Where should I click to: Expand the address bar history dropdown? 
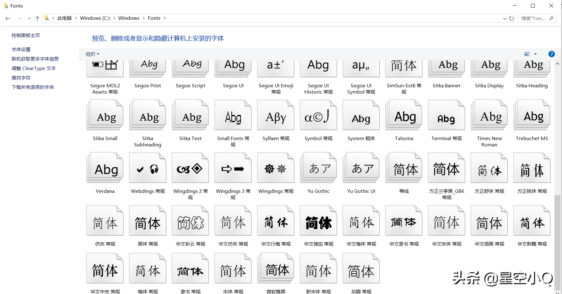coord(505,19)
